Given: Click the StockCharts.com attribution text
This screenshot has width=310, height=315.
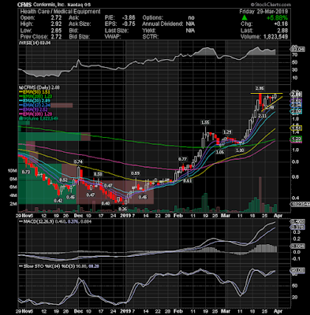Looking at the screenshot, I should click(271, 5).
